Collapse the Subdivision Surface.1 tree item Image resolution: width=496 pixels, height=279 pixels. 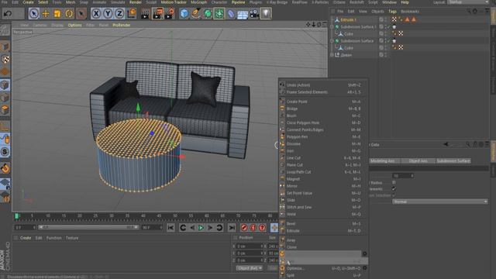click(332, 27)
